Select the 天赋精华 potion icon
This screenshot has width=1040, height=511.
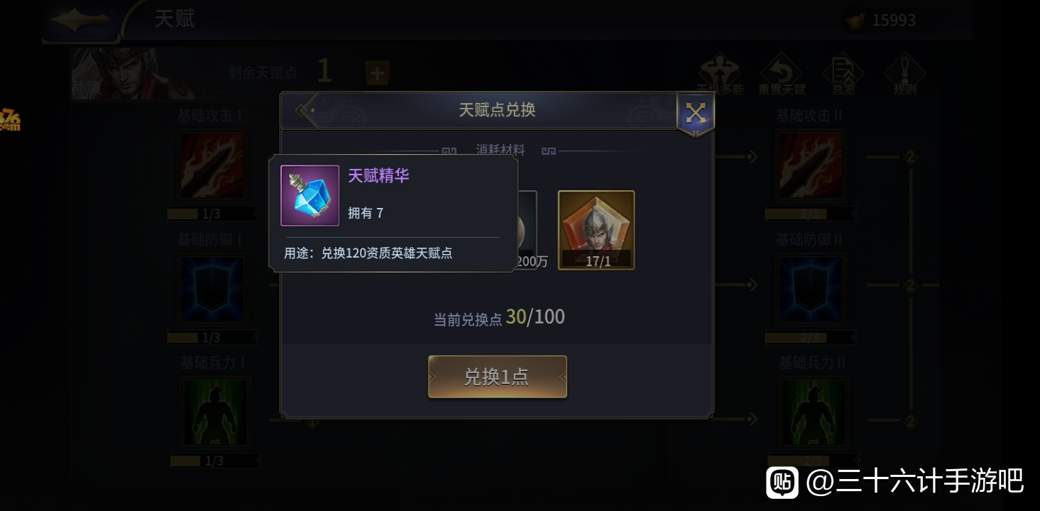(310, 196)
